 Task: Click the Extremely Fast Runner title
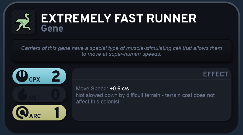119,19
